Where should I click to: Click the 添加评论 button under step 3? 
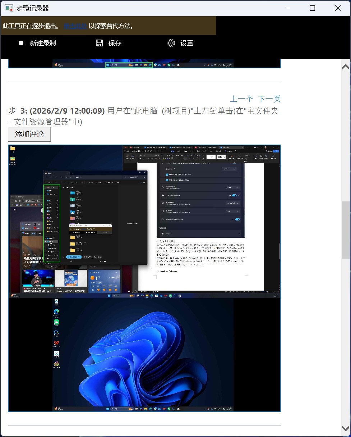click(x=29, y=134)
